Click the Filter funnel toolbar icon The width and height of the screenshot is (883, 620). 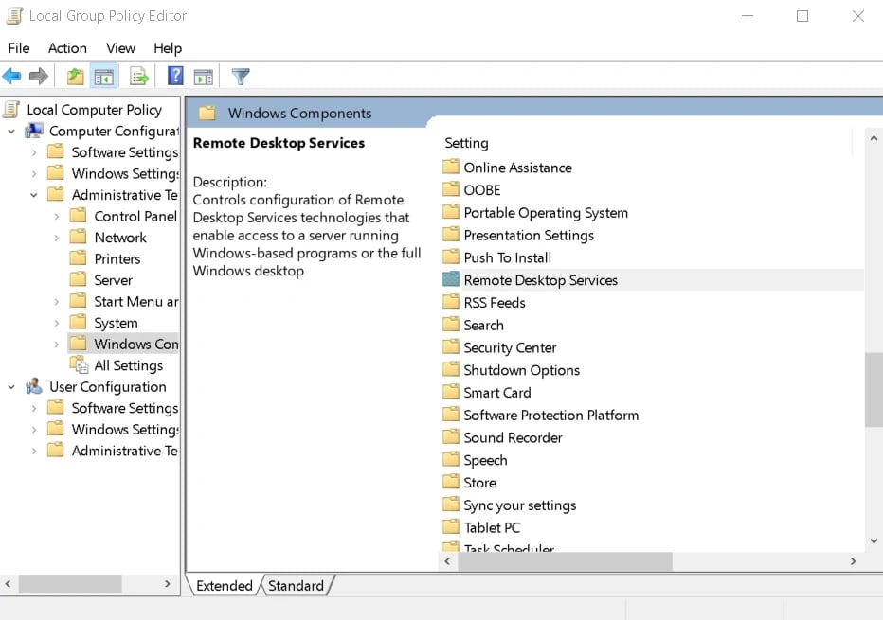point(241,76)
